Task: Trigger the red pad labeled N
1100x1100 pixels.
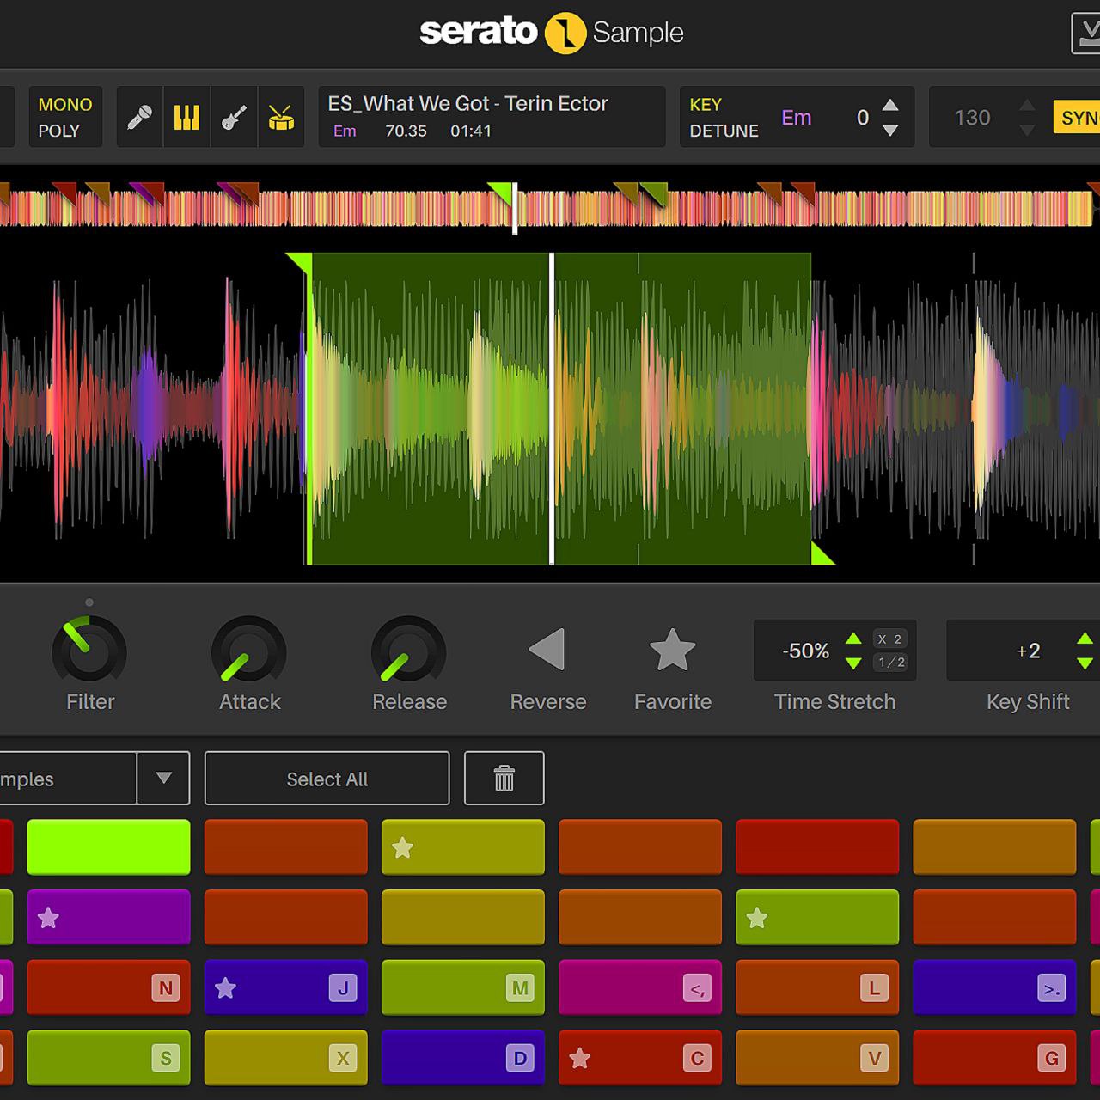Action: (x=108, y=987)
